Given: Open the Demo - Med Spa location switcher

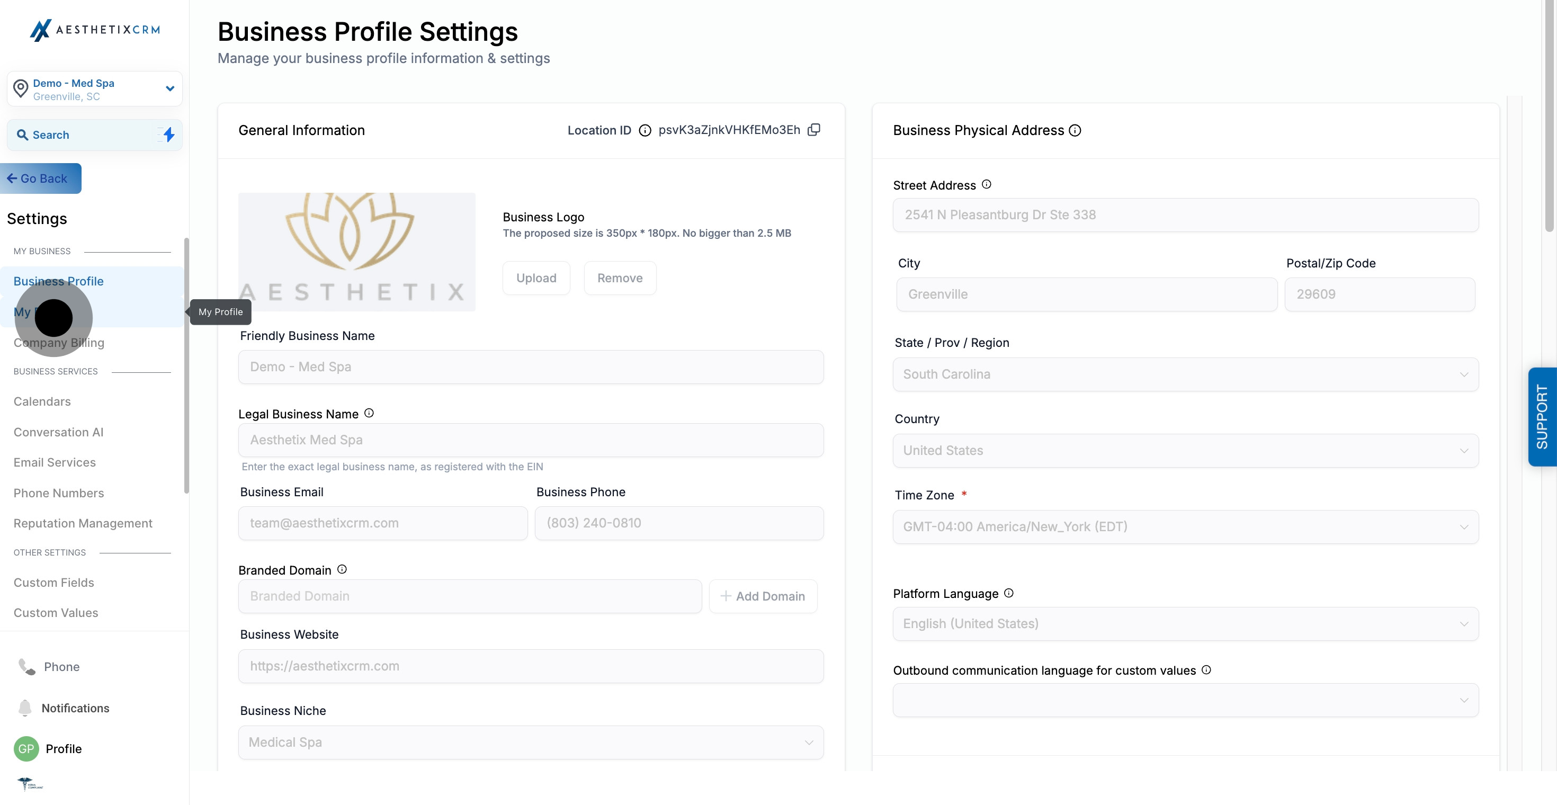Looking at the screenshot, I should point(94,89).
